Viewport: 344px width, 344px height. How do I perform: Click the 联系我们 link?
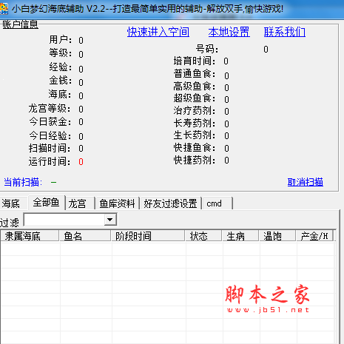(x=285, y=32)
